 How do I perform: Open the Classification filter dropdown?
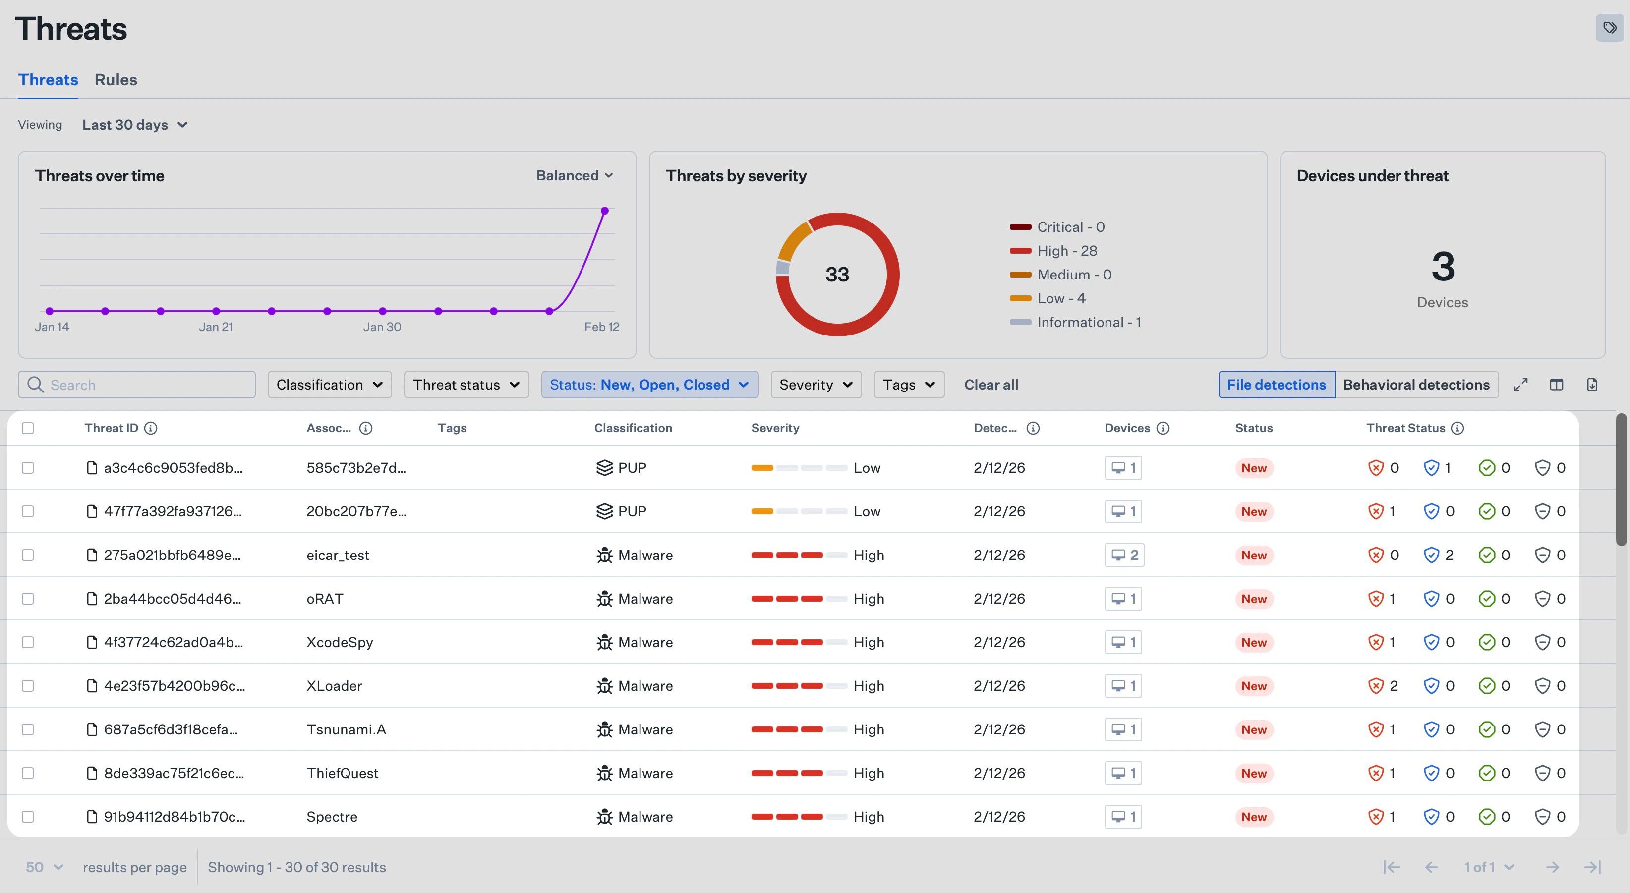click(x=329, y=384)
